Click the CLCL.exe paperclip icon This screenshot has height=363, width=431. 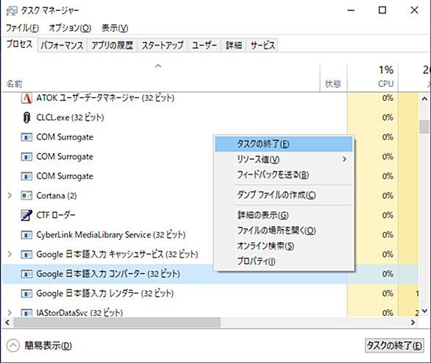[x=26, y=118]
